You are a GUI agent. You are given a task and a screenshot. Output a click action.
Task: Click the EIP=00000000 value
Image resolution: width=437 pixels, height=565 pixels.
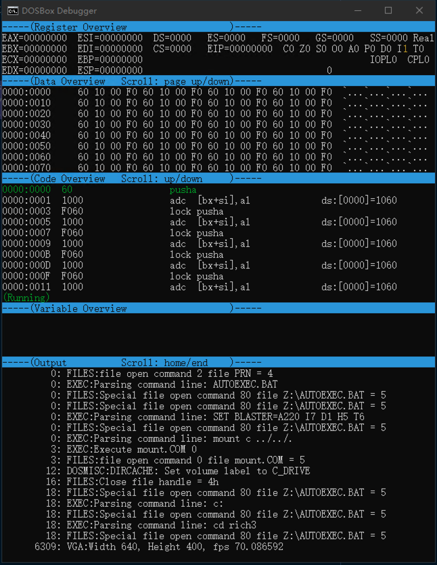240,49
